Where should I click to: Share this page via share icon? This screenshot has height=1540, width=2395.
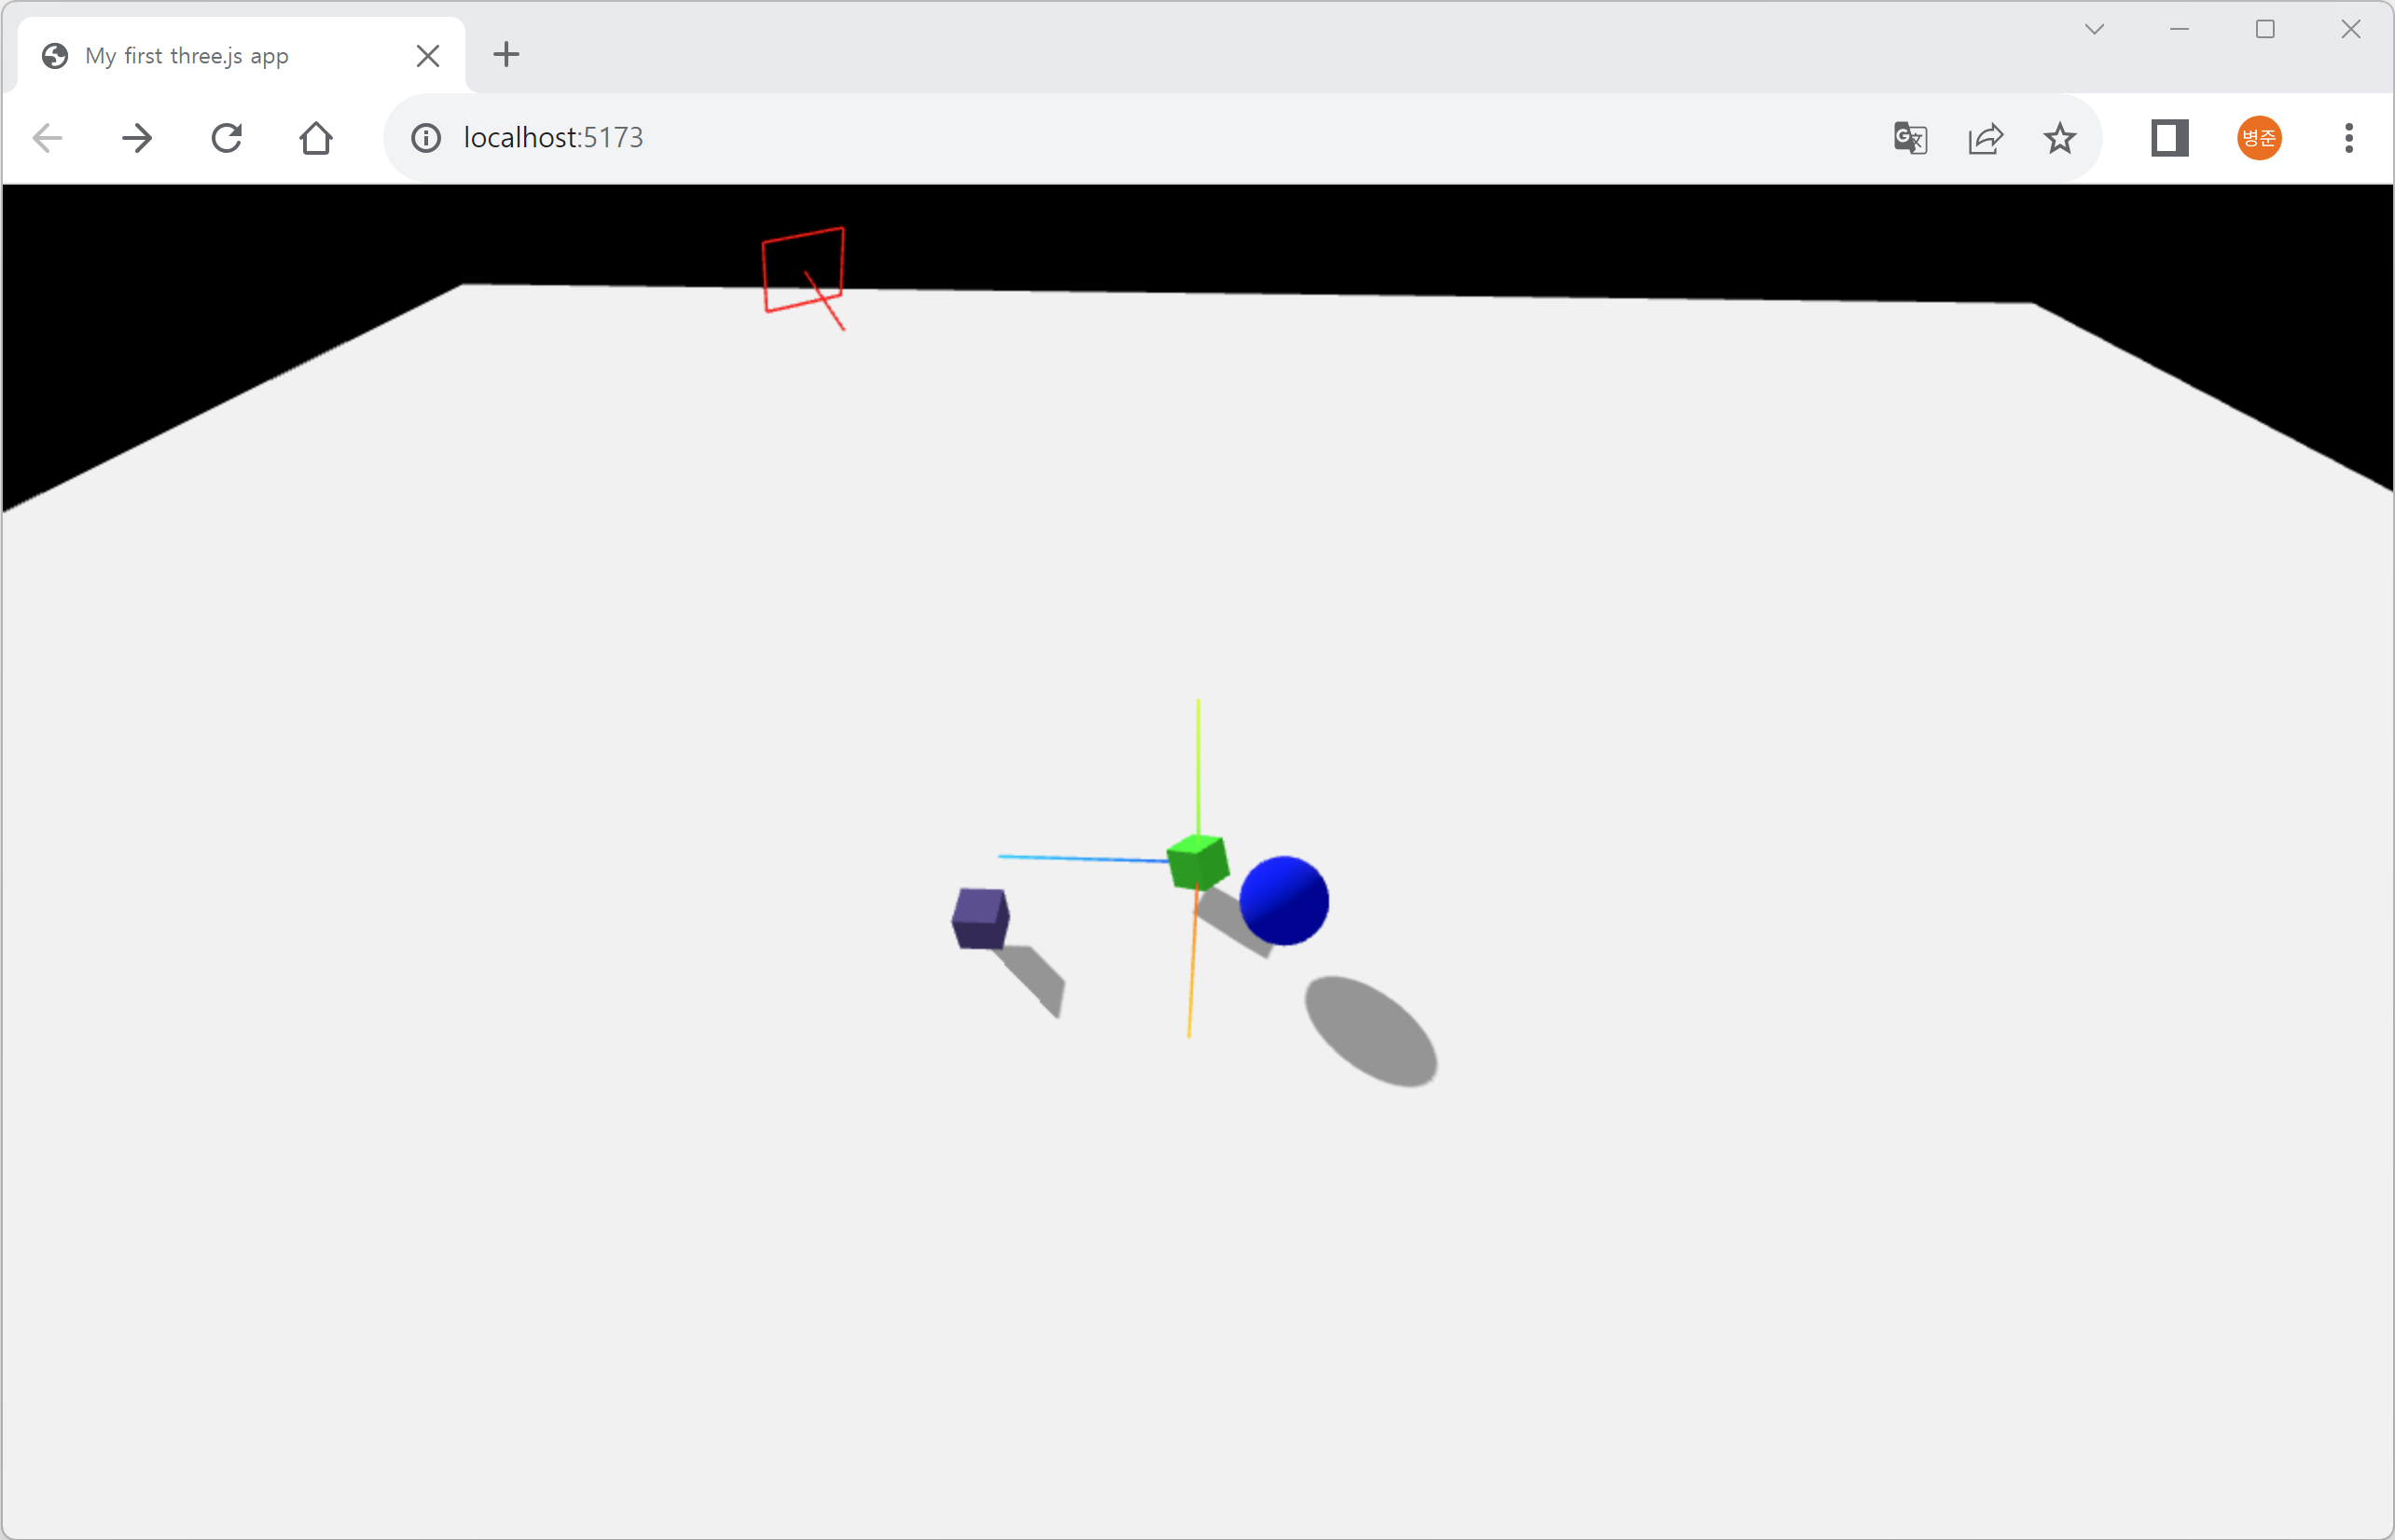[1985, 138]
